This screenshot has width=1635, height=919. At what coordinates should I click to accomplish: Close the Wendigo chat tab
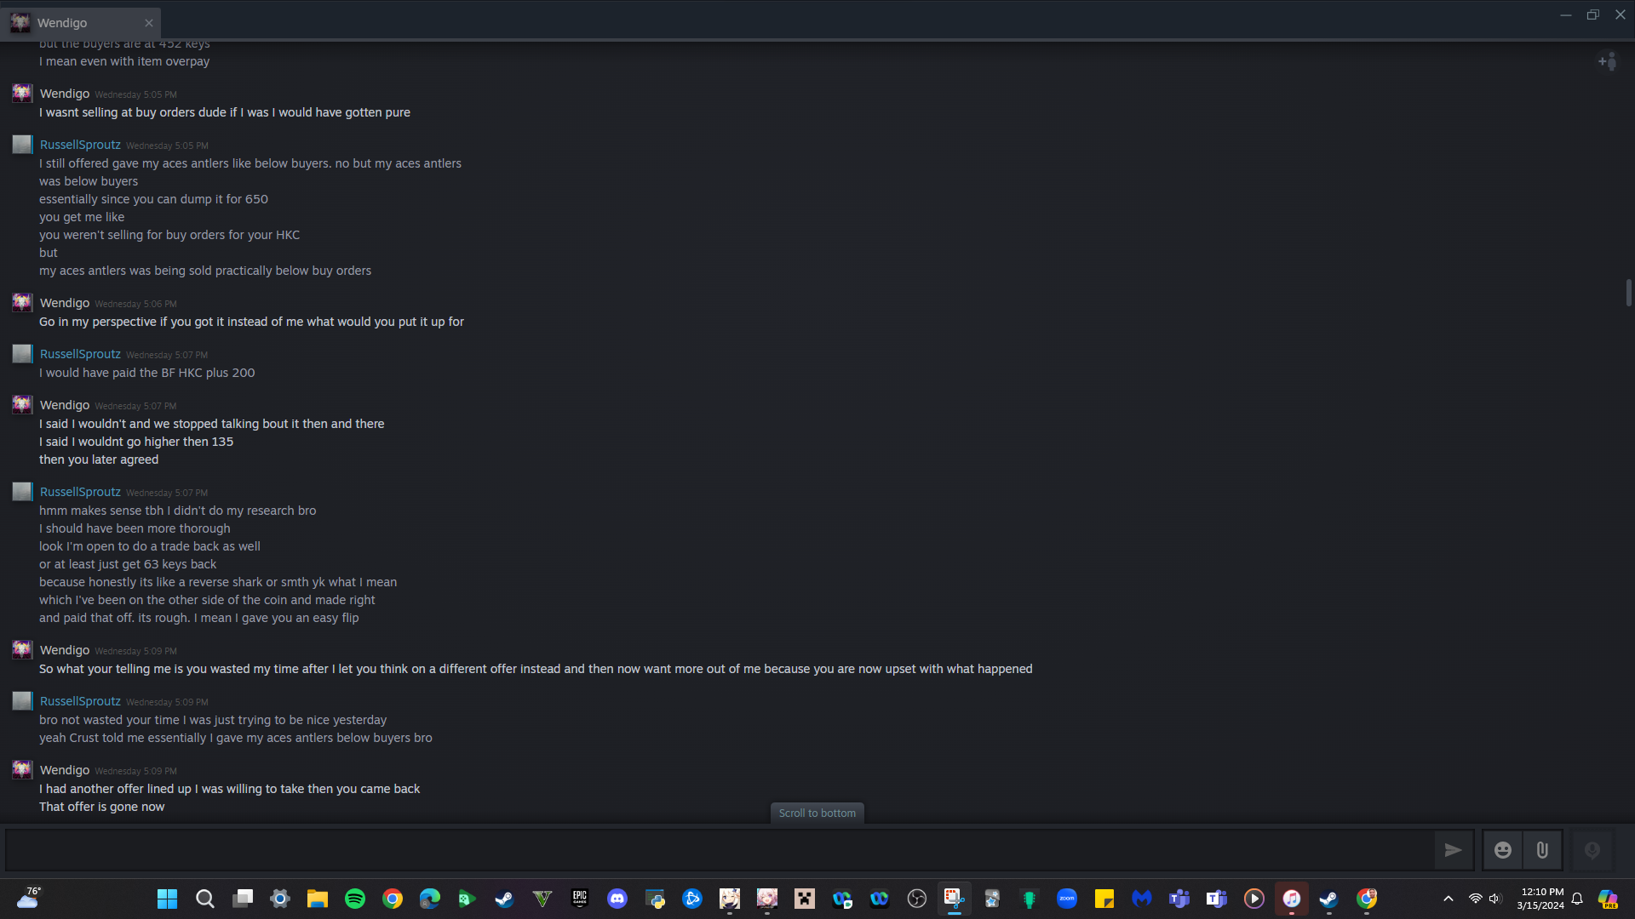click(x=149, y=23)
